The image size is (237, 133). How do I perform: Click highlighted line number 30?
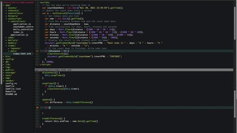pyautogui.click(x=37, y=108)
